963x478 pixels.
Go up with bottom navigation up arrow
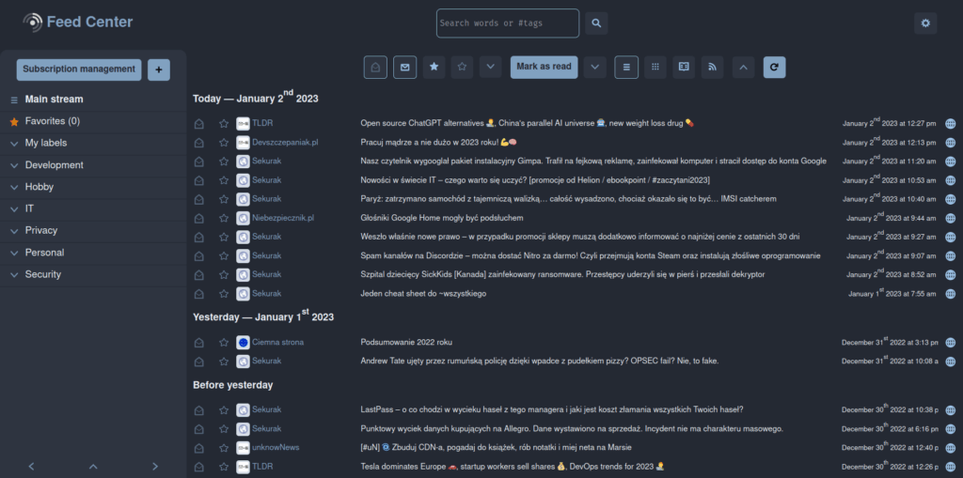tap(93, 467)
